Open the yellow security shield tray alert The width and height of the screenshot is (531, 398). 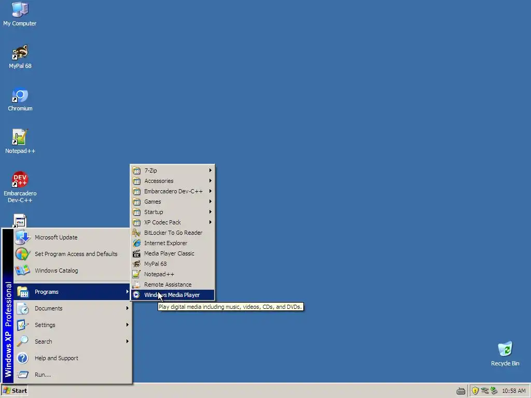(475, 391)
